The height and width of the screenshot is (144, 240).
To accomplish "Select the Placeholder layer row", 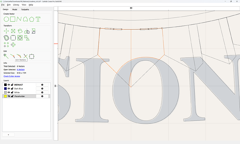I will (x=26, y=96).
